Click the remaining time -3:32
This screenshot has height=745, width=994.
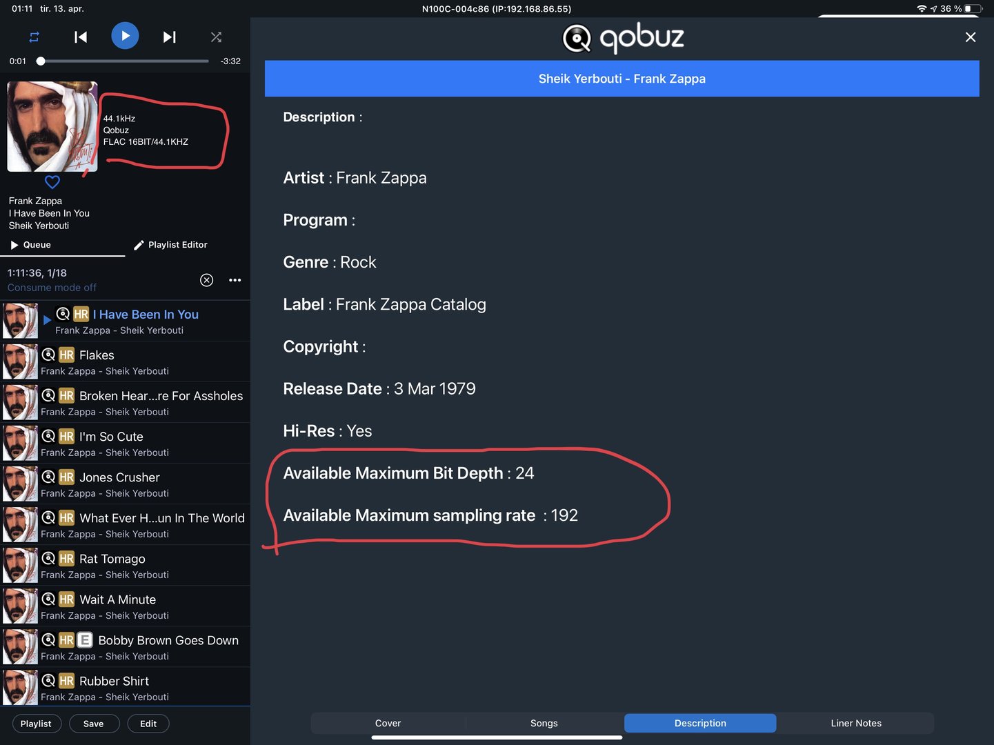point(230,61)
